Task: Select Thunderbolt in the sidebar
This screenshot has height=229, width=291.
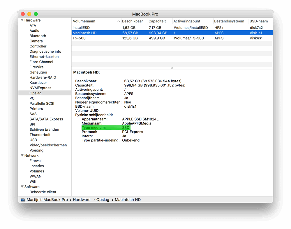Action: 40,134
